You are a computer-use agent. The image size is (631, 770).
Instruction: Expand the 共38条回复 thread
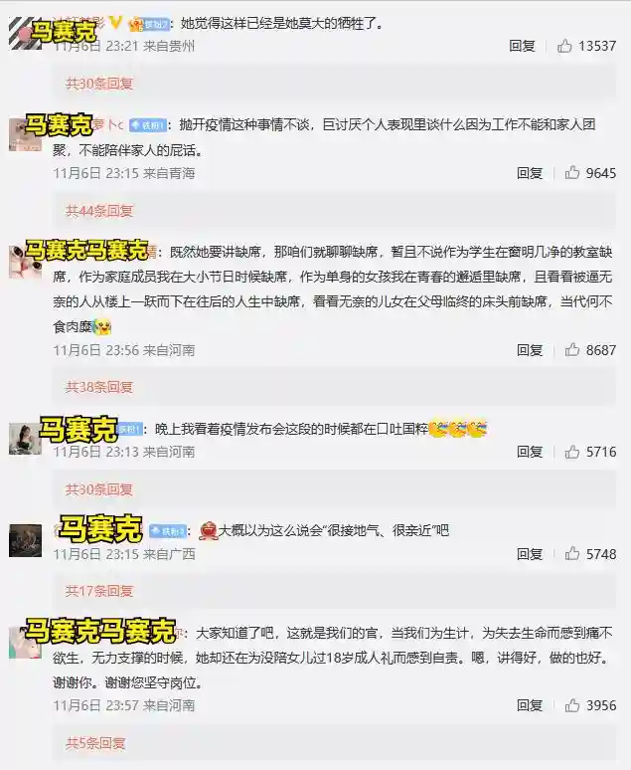(x=99, y=387)
